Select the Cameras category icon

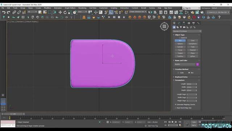coord(184,27)
